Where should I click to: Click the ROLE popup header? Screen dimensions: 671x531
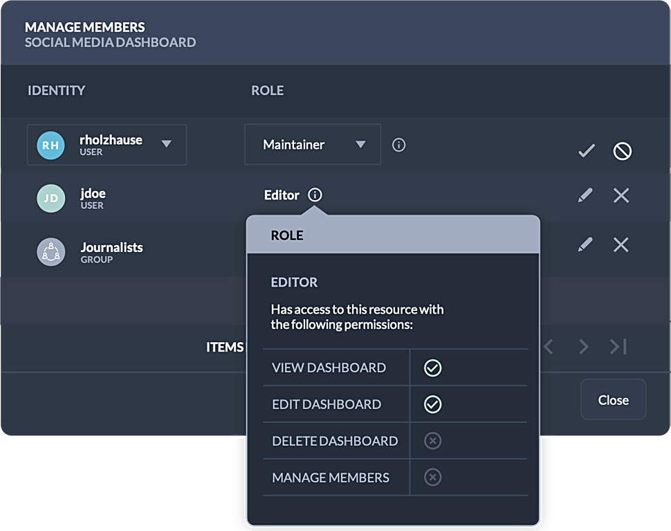pyautogui.click(x=393, y=235)
